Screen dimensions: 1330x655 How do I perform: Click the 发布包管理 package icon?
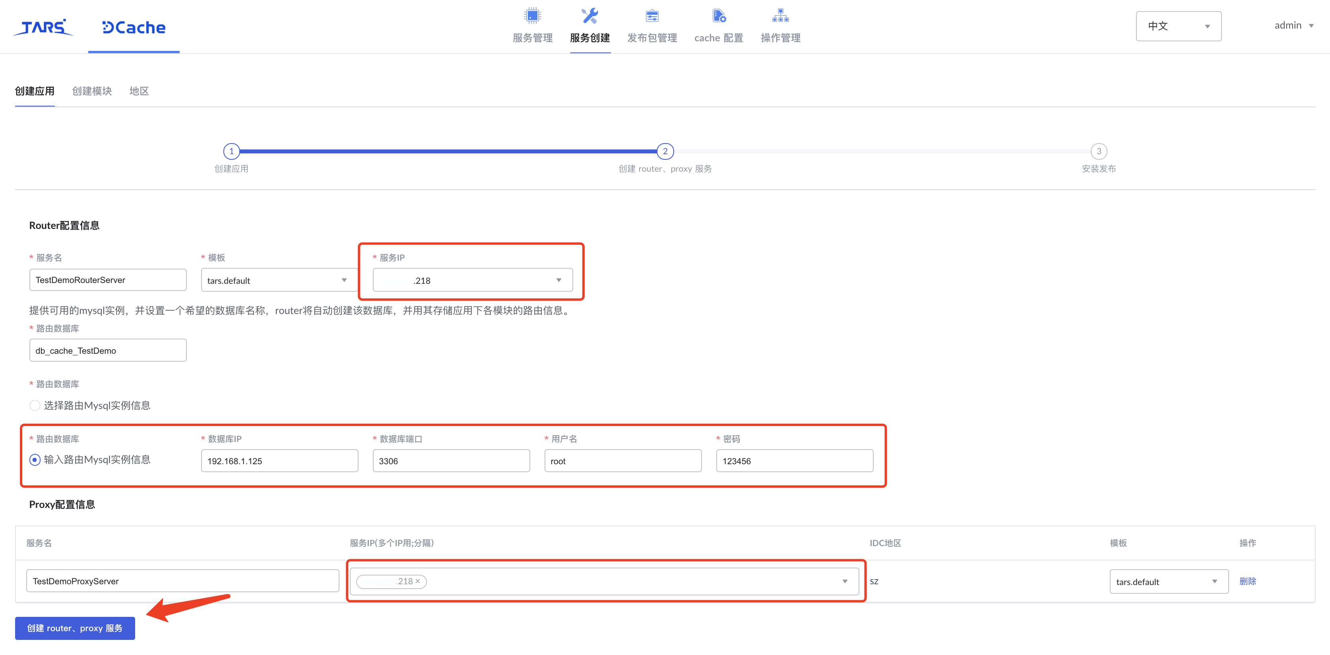click(652, 16)
